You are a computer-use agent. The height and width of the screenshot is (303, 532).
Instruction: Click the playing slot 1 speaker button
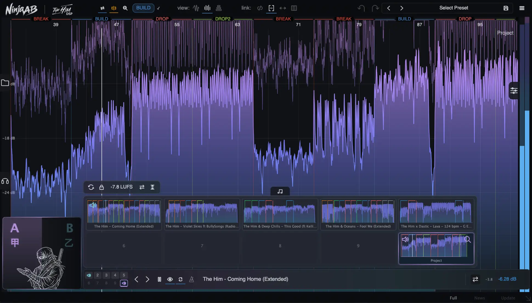(x=89, y=275)
